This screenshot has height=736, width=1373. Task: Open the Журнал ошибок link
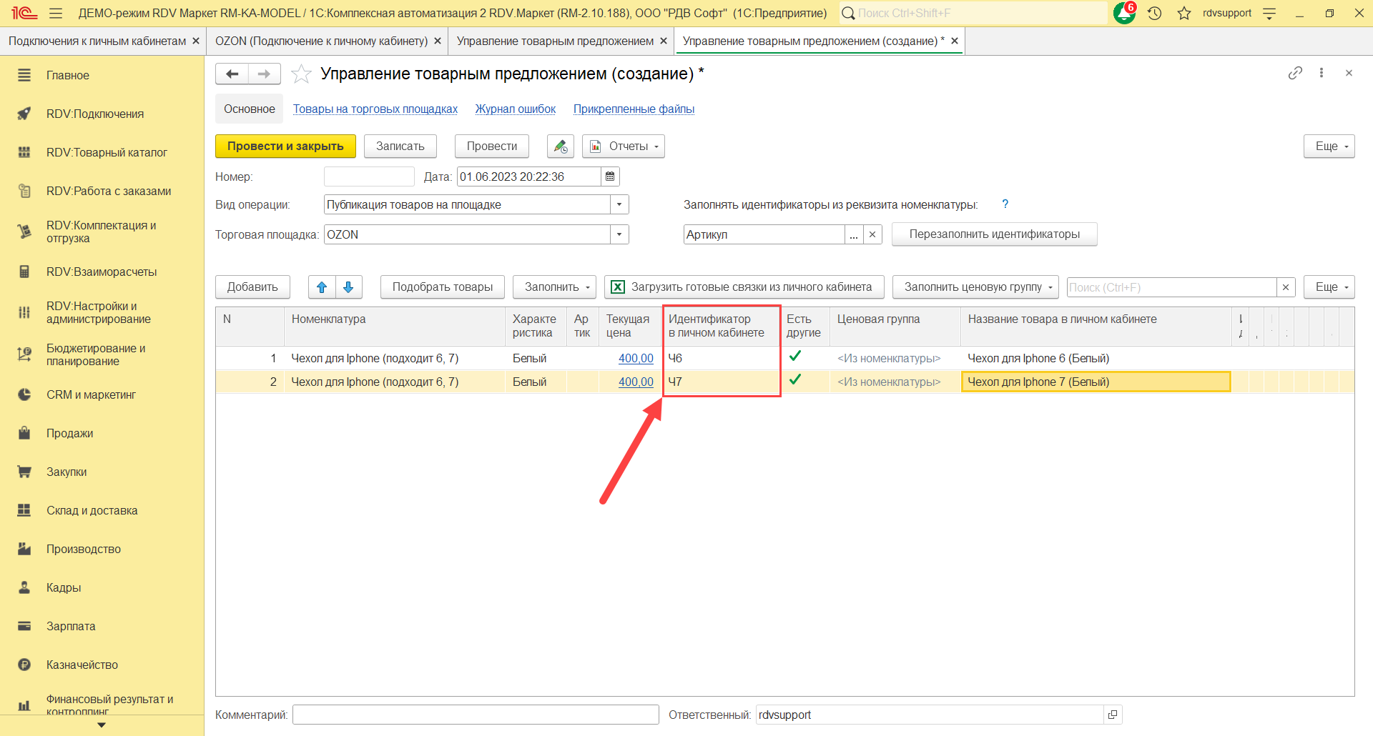coord(515,109)
